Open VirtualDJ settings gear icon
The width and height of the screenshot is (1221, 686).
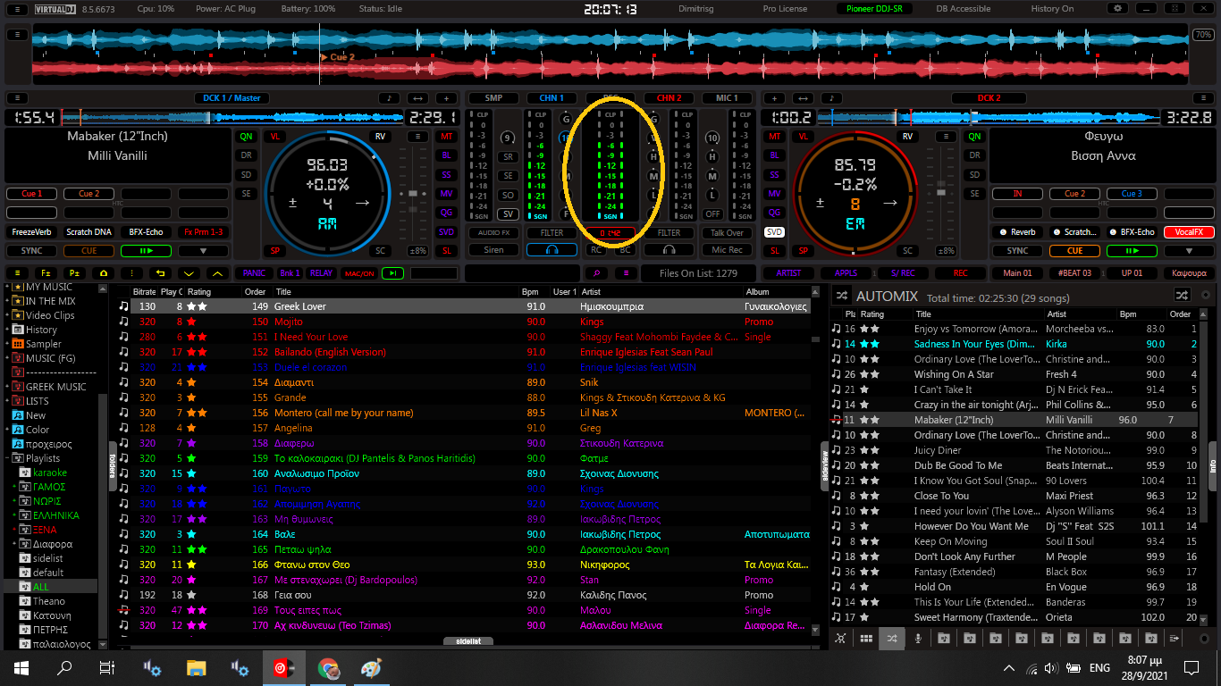(1117, 8)
